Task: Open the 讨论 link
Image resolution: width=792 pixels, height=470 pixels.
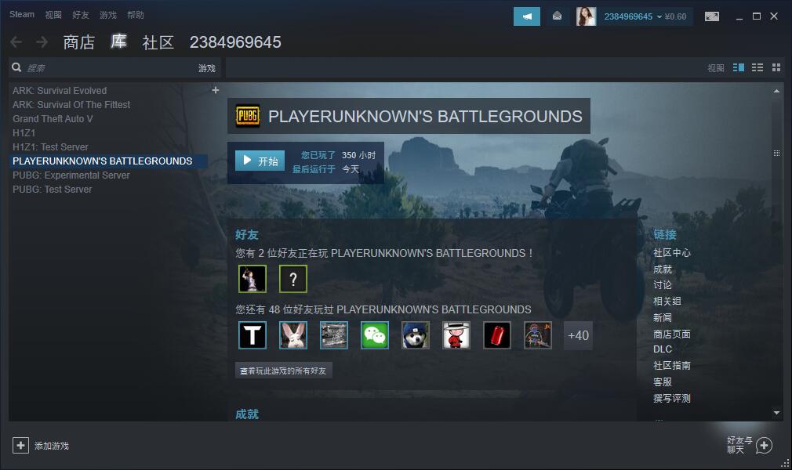Action: pyautogui.click(x=662, y=284)
